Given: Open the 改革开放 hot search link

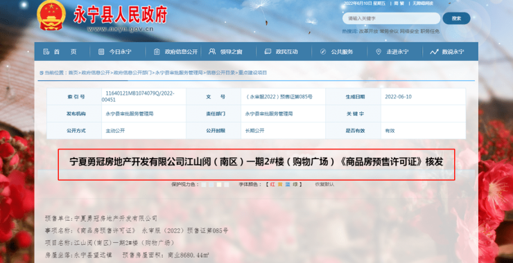Looking at the screenshot, I should (369, 31).
